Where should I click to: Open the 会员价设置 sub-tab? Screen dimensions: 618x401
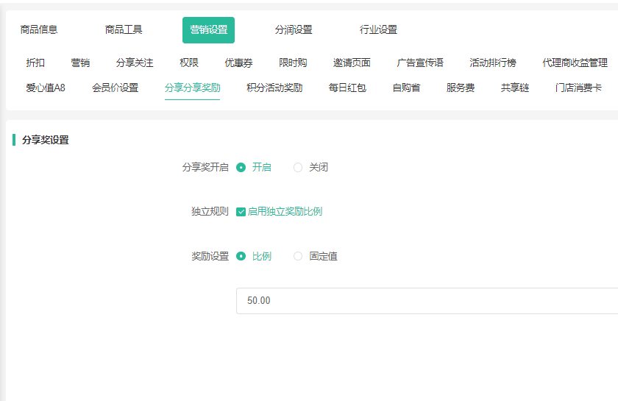coord(115,88)
